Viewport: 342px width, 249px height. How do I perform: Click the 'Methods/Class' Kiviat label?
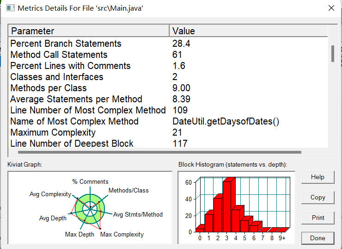click(128, 191)
